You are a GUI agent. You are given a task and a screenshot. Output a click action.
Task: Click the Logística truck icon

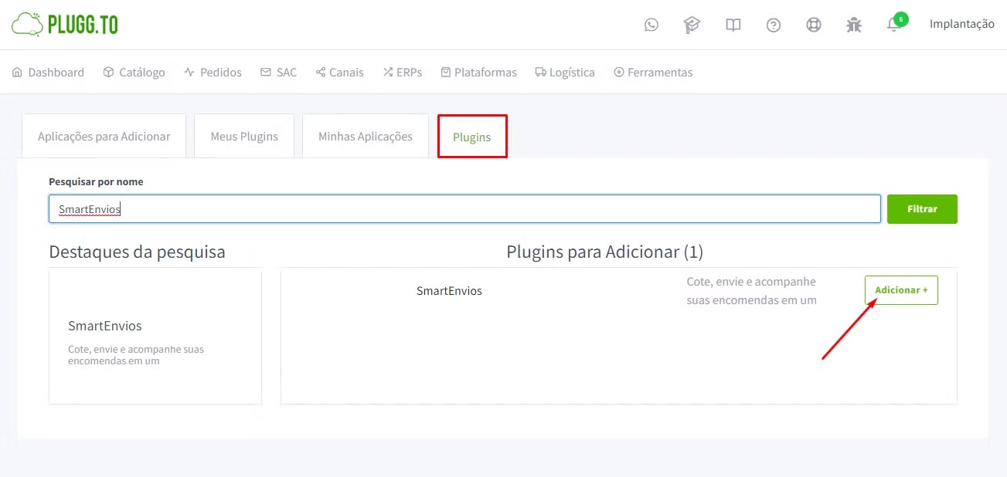click(x=541, y=72)
